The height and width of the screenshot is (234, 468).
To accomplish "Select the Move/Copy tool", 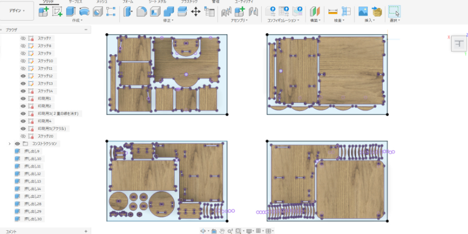I will point(195,11).
